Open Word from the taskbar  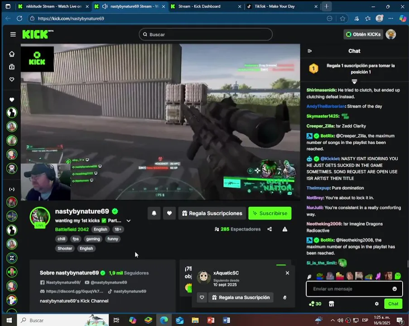click(x=226, y=320)
